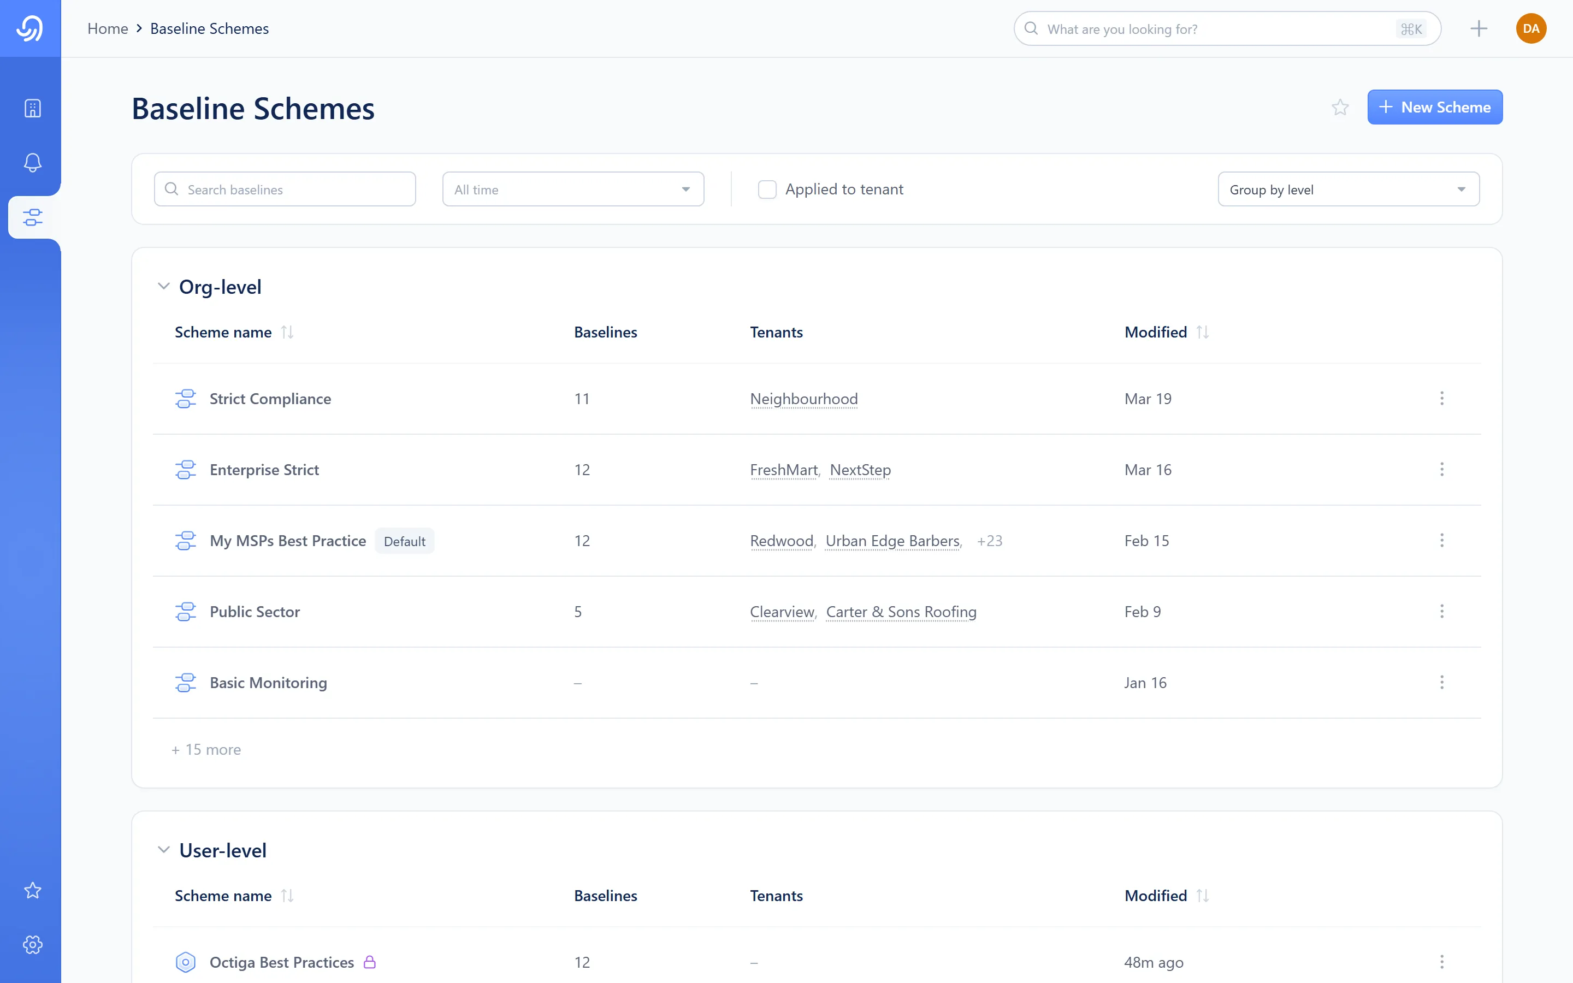Collapse the User-level section
The image size is (1573, 983).
[x=164, y=850]
